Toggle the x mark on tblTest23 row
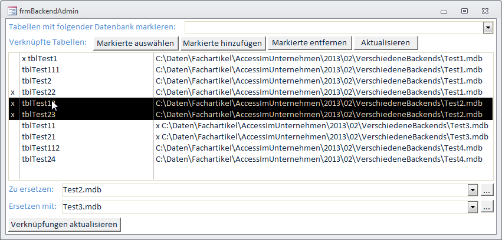Viewport: 502px width, 240px height. 13,115
